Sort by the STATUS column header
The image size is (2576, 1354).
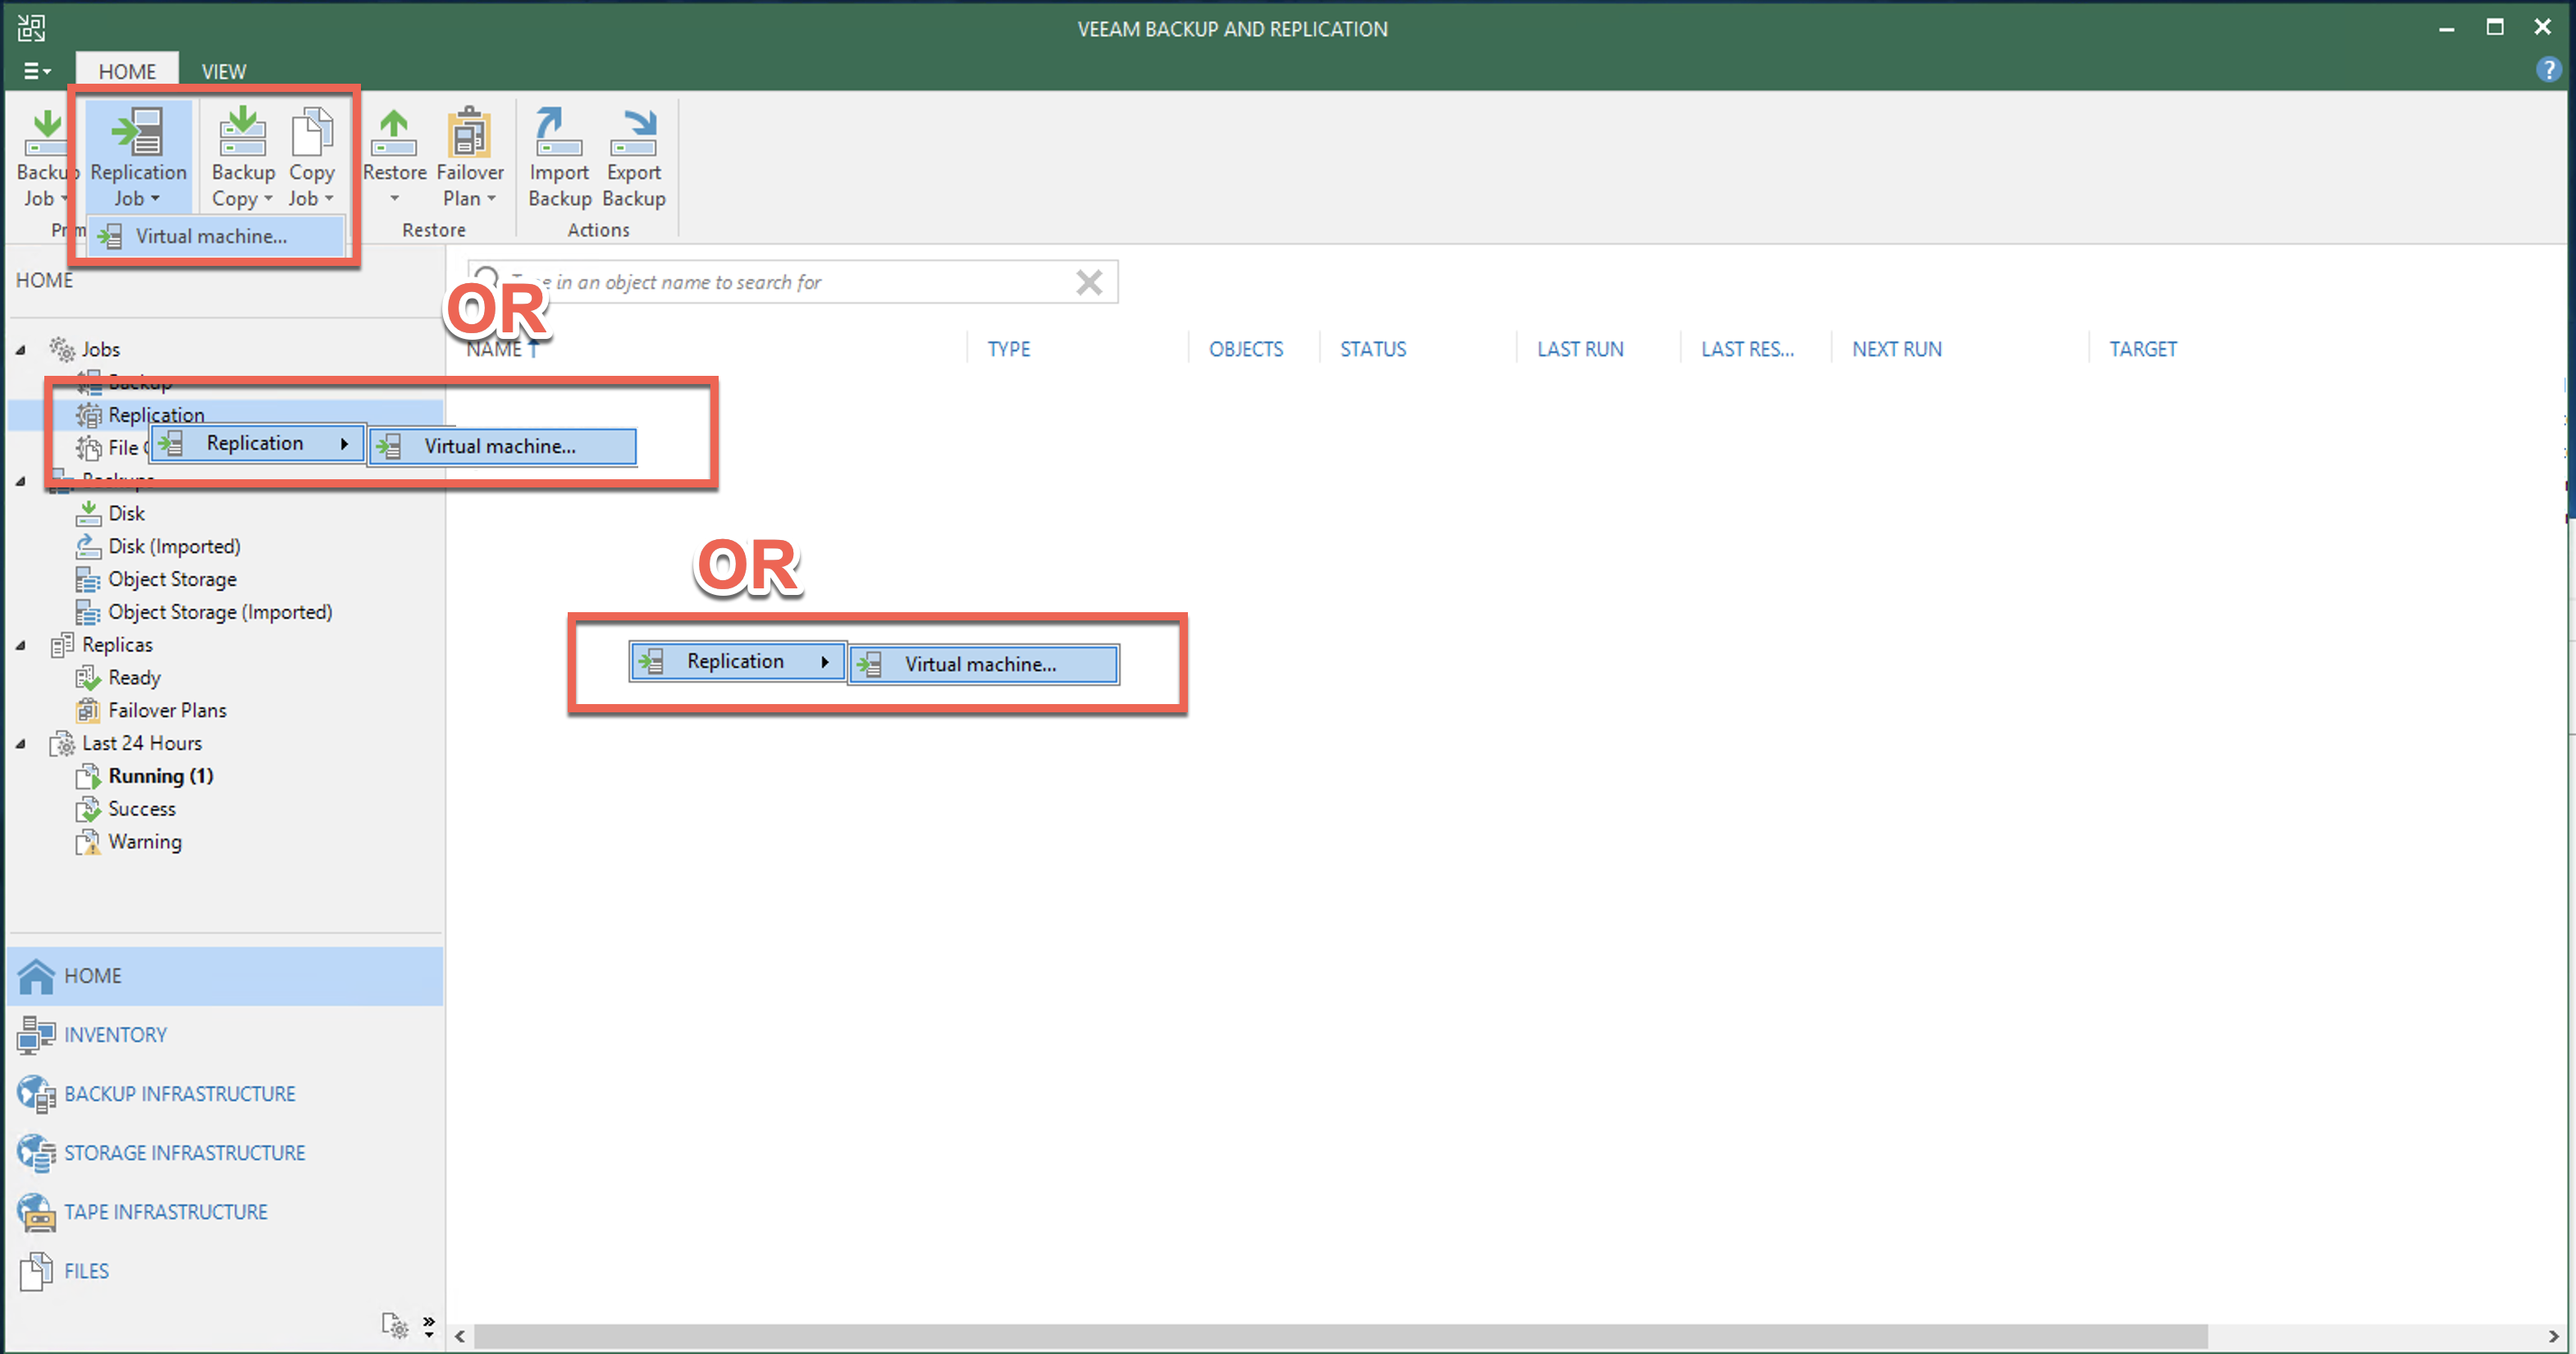[x=1372, y=349]
